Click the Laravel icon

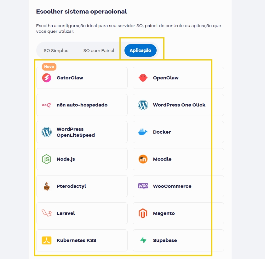(x=47, y=213)
